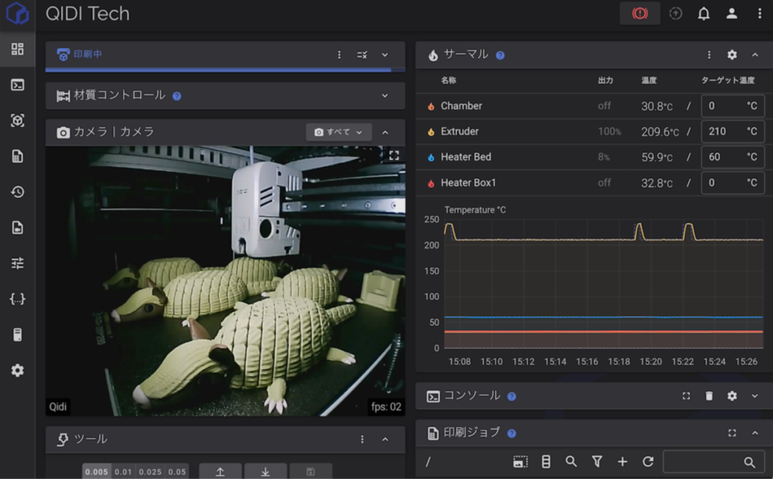The width and height of the screenshot is (773, 479).
Task: Open thermal panel gear settings
Action: click(x=731, y=55)
